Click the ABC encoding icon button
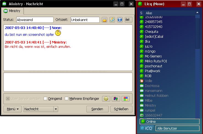Viewport: 203px width, 134px height. pos(128,20)
